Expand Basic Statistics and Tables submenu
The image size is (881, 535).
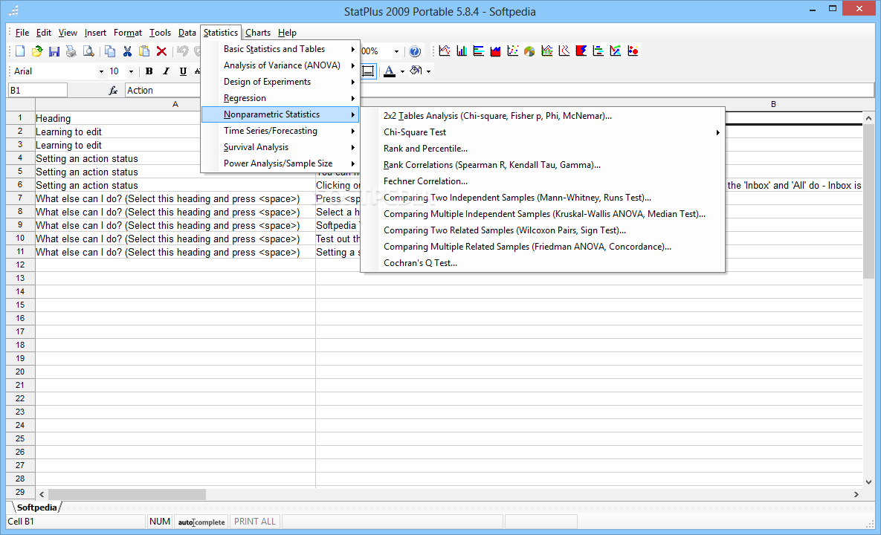(281, 49)
